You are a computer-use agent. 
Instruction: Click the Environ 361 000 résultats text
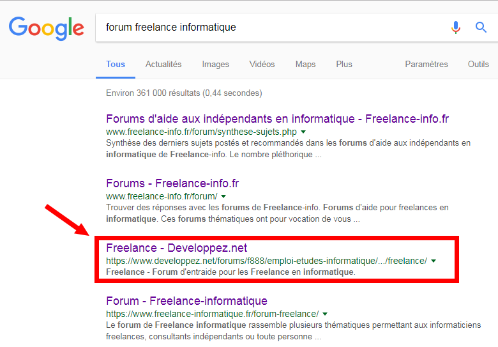click(184, 93)
